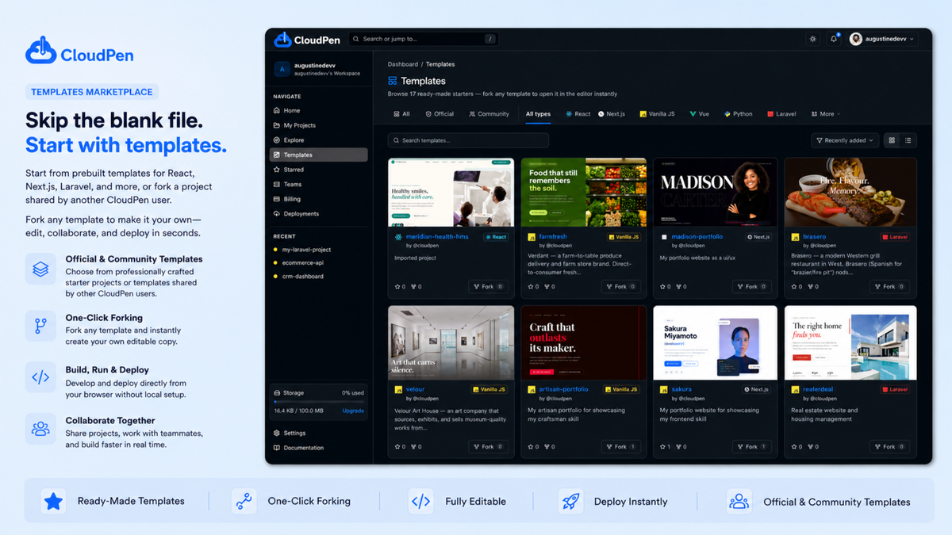
Task: Open Deployments in the sidebar
Action: point(318,214)
